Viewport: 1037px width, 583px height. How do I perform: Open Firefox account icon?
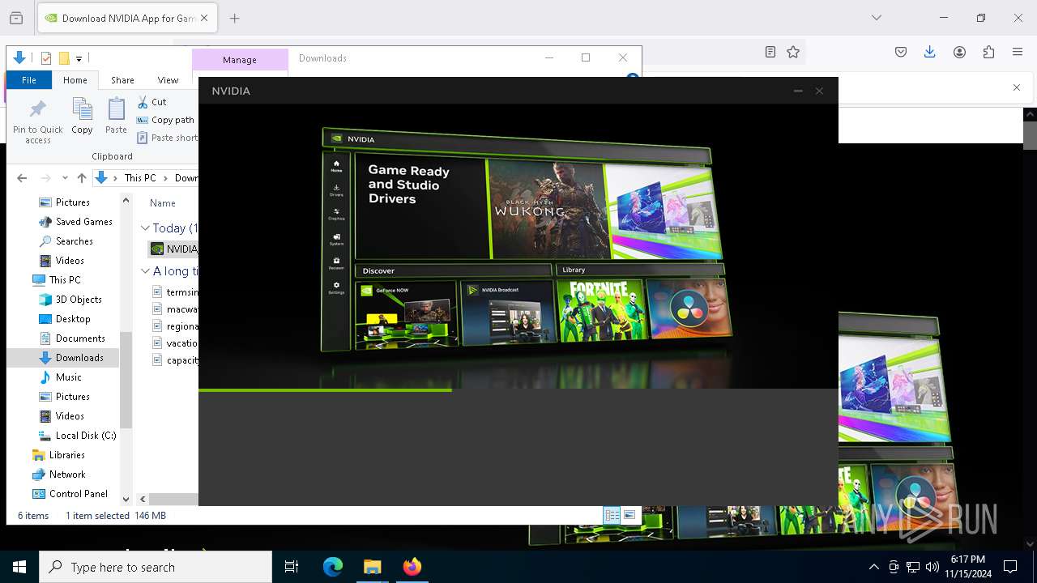[959, 52]
